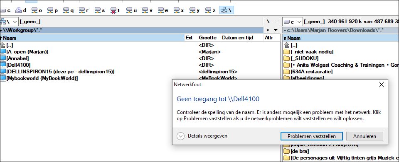Image resolution: width=399 pixels, height=162 pixels.
Task: Open left panel drive selector dropdown
Action: click(9, 22)
